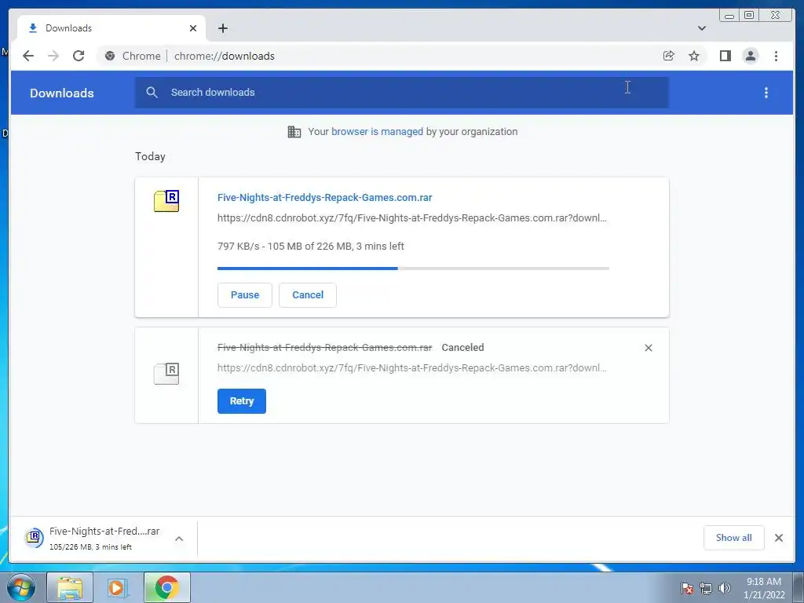804x603 pixels.
Task: Open the active Five-Nights-at-Freddys rar file link
Action: [x=324, y=197]
